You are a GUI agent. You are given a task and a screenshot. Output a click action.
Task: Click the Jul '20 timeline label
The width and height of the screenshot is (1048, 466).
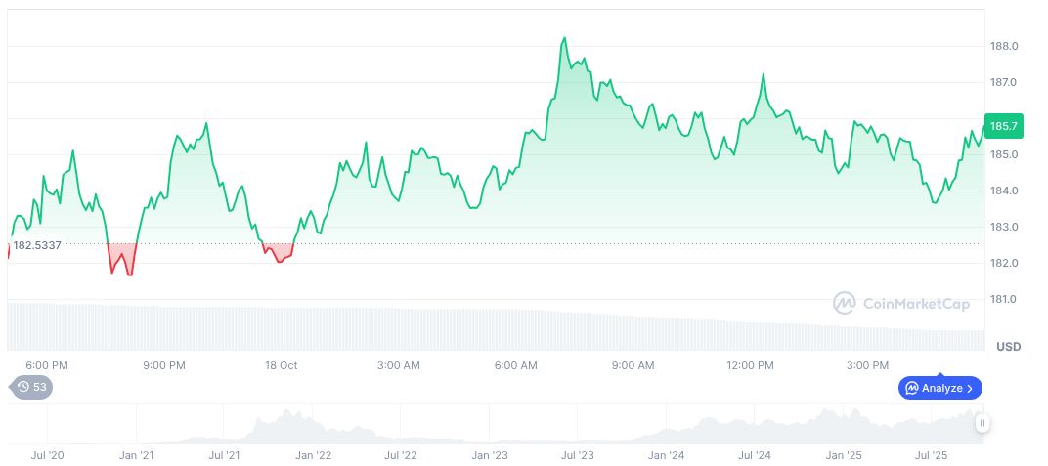[x=48, y=455]
